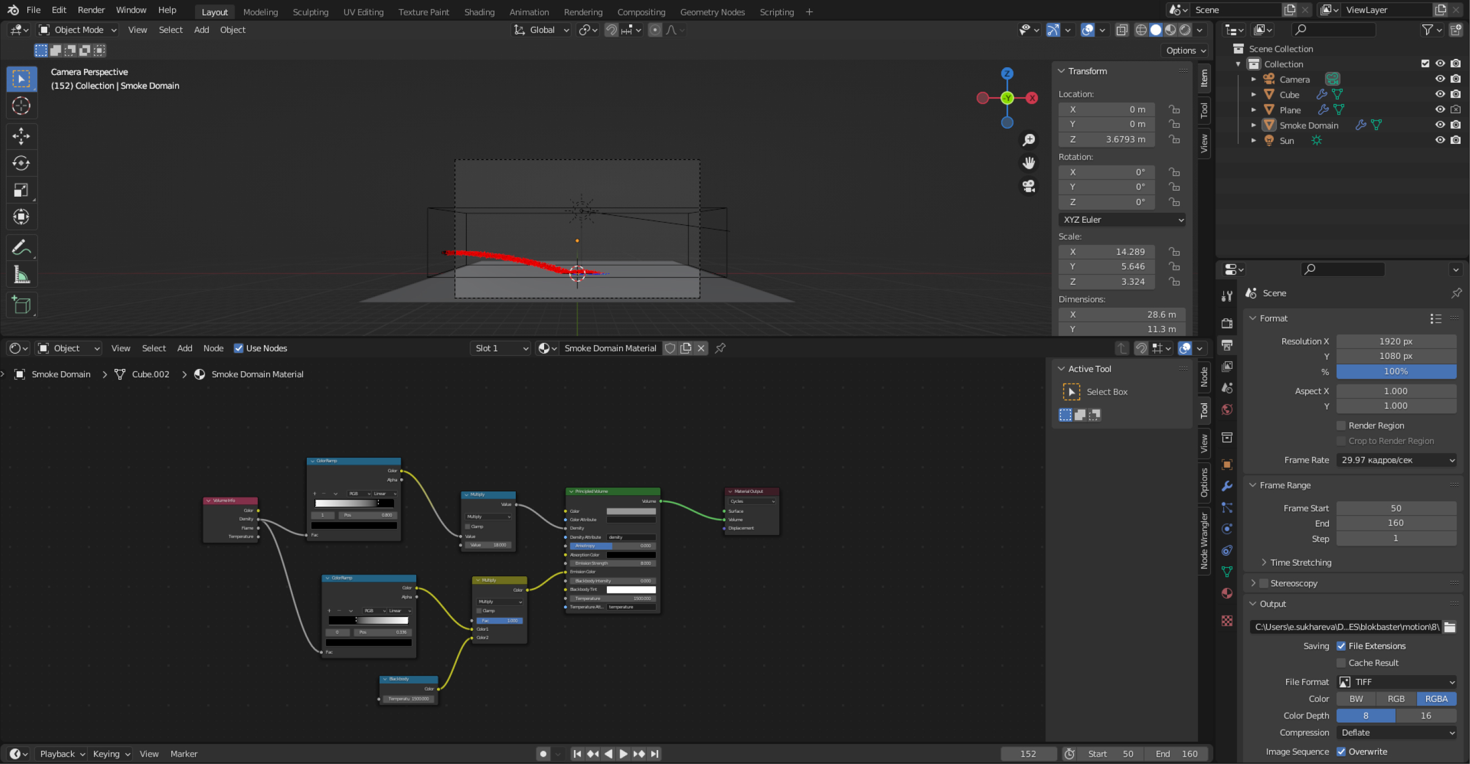Set Color Depth to 16
This screenshot has height=764, width=1470.
click(x=1426, y=716)
